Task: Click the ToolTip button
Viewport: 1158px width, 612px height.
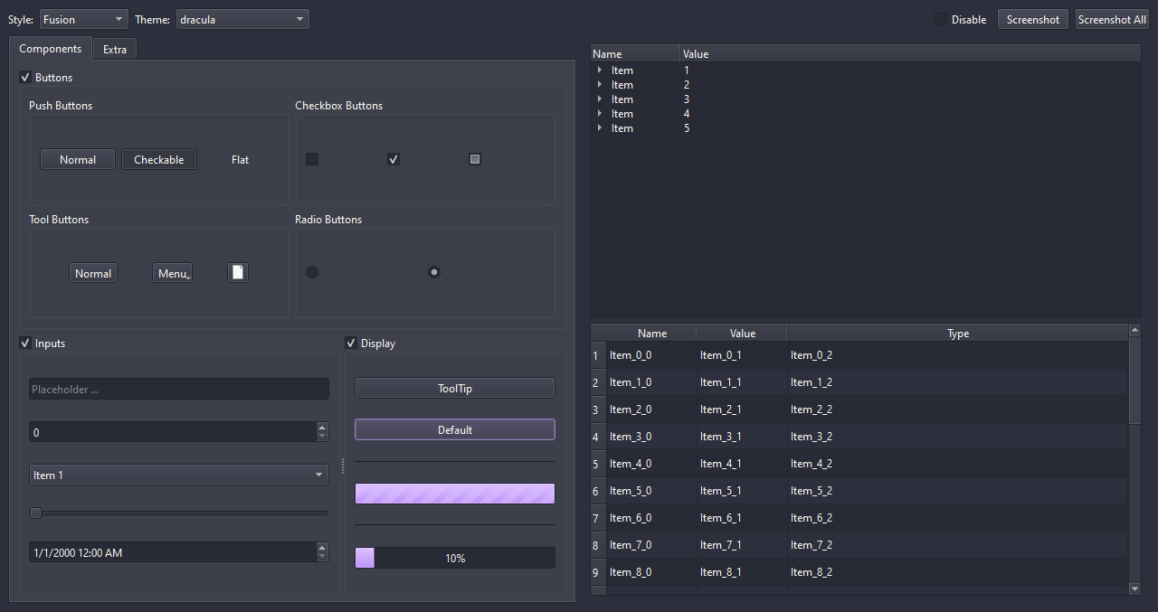Action: (x=454, y=389)
